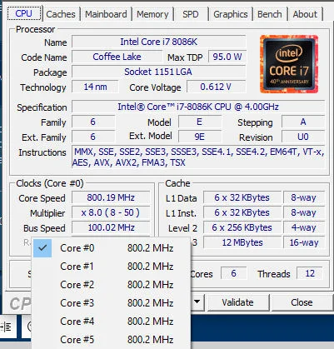
Task: Click the Instructions list starting with MMX
Action: pyautogui.click(x=198, y=157)
